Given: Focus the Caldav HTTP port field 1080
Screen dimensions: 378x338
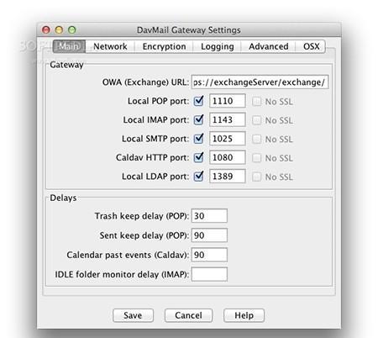Looking at the screenshot, I should click(228, 157).
